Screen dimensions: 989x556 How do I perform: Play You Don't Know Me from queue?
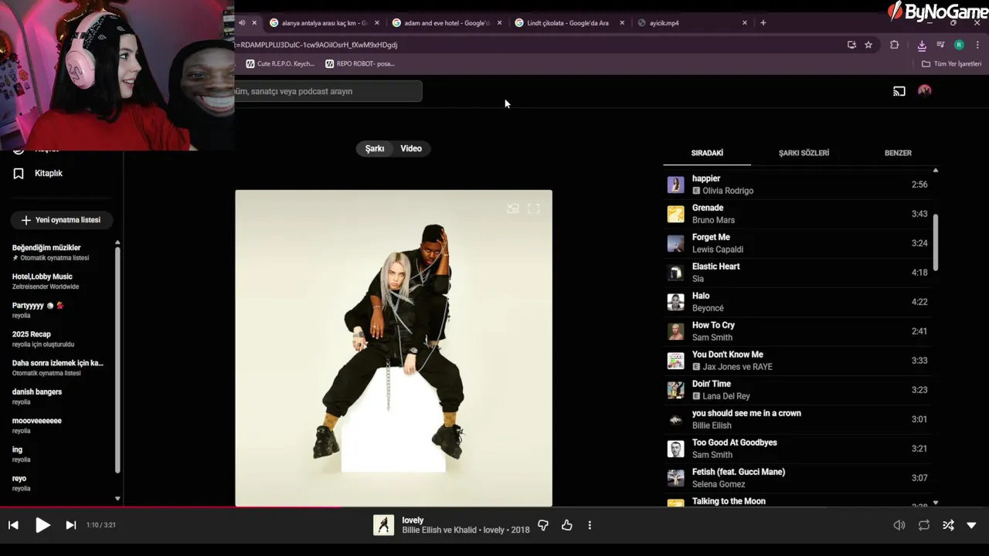point(798,361)
